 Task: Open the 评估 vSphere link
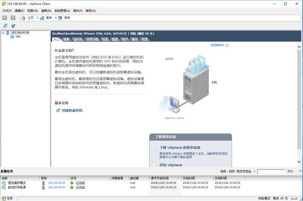(170, 165)
